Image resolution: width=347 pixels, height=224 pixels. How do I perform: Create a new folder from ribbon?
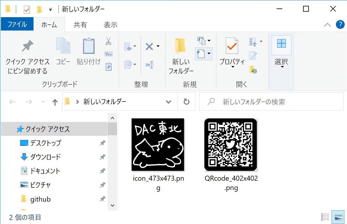(x=181, y=56)
